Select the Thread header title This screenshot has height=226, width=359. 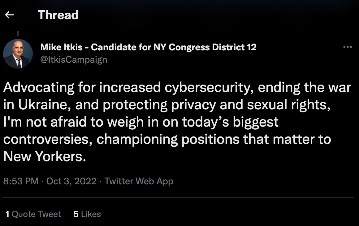click(58, 15)
